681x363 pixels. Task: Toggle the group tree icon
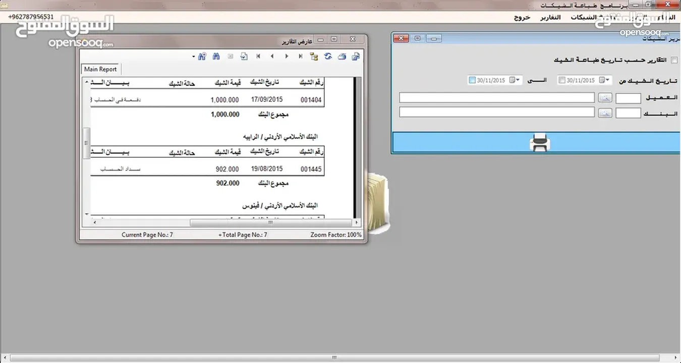click(314, 56)
